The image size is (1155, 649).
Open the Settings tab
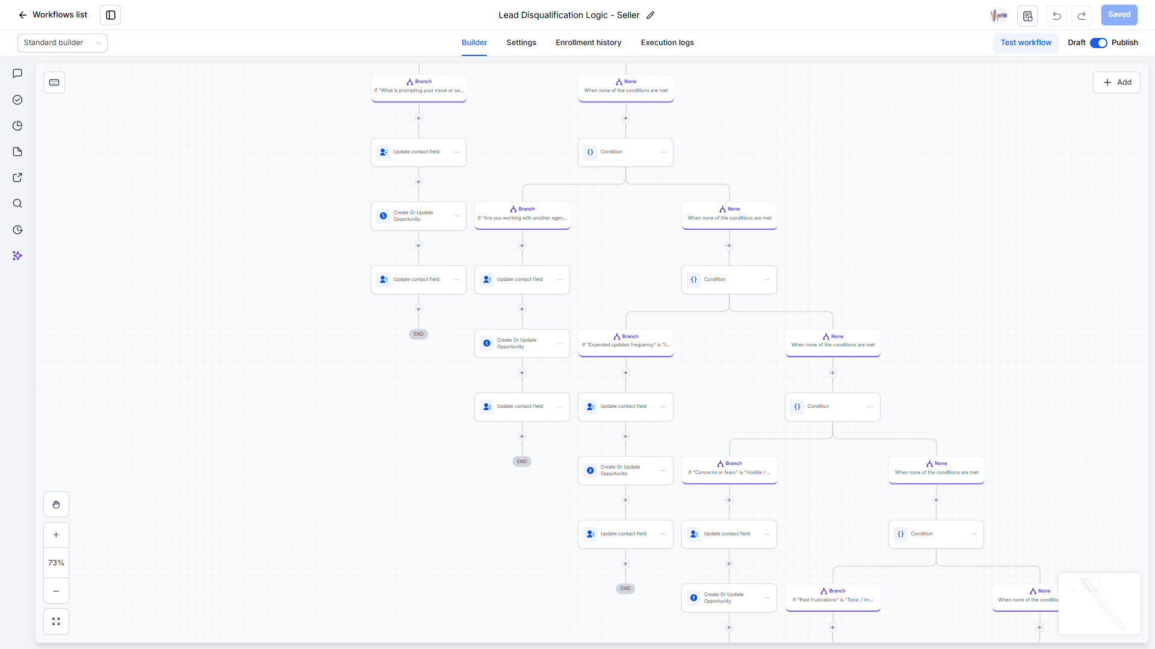(521, 43)
